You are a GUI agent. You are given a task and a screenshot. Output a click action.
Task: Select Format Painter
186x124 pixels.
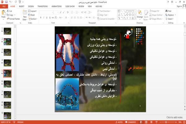13,19
